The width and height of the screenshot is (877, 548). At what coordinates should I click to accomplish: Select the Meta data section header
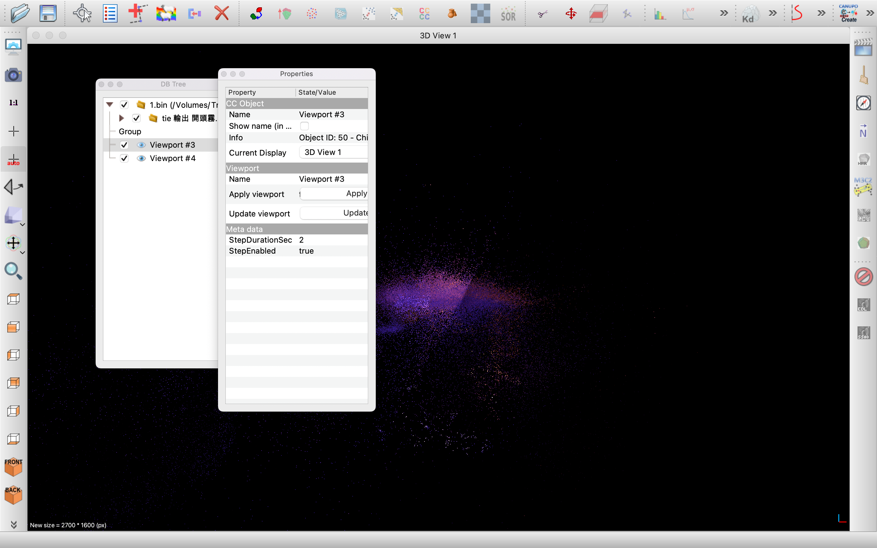296,229
